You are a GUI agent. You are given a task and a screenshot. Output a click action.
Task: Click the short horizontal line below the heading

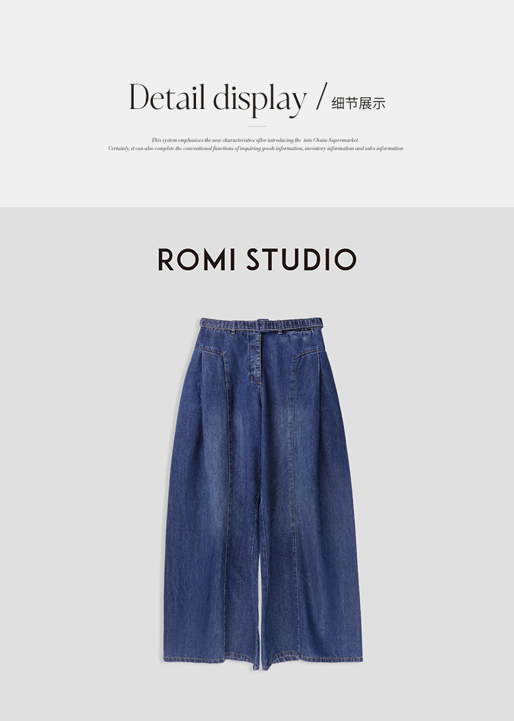(257, 126)
